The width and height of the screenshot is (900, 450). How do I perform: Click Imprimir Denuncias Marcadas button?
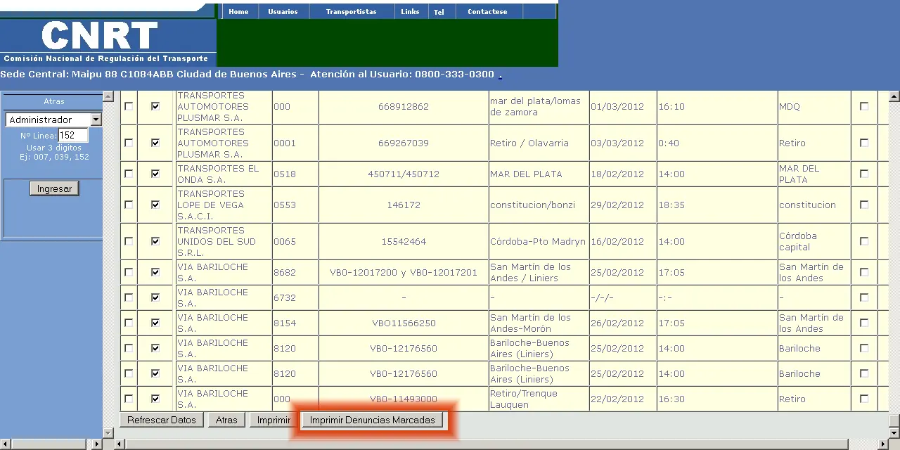373,420
